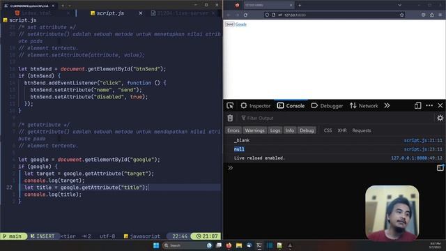Viewport: 446px width, 251px height.
Task: Open script.js:21:11 source link in console
Action: coord(423,140)
